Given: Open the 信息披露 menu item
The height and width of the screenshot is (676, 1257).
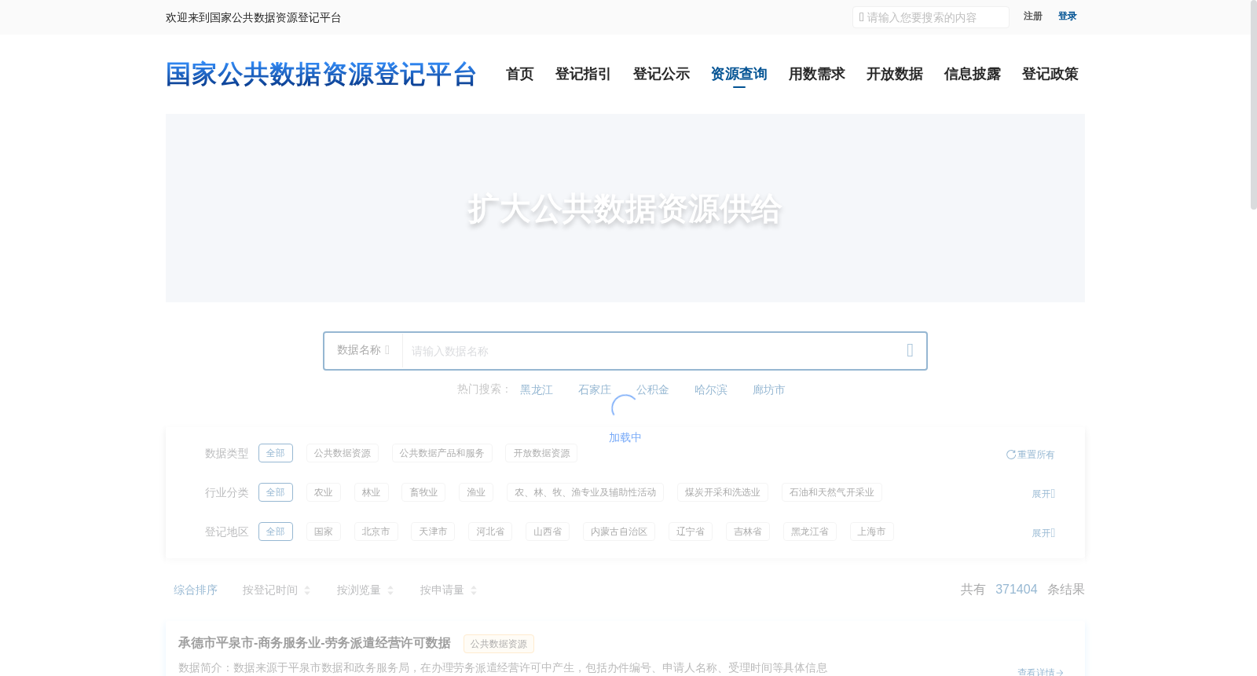Looking at the screenshot, I should (973, 74).
